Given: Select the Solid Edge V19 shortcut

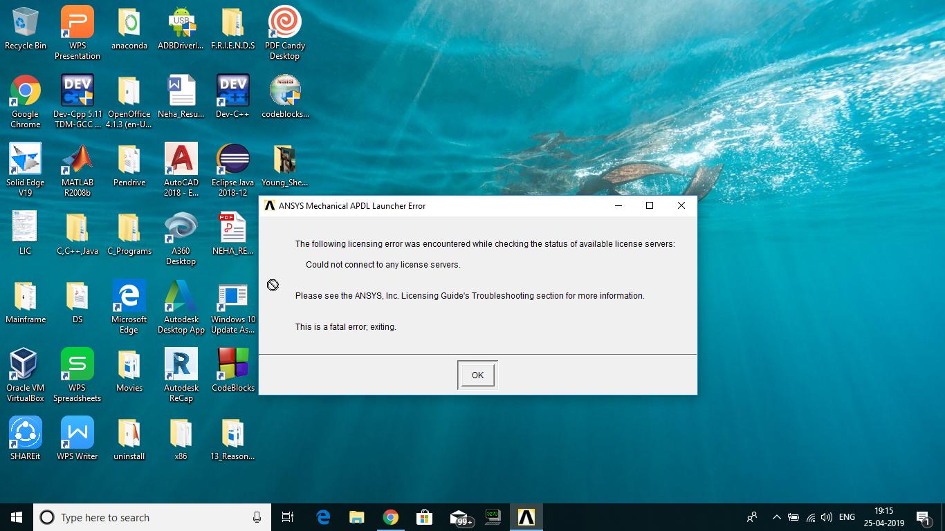Looking at the screenshot, I should 26,170.
